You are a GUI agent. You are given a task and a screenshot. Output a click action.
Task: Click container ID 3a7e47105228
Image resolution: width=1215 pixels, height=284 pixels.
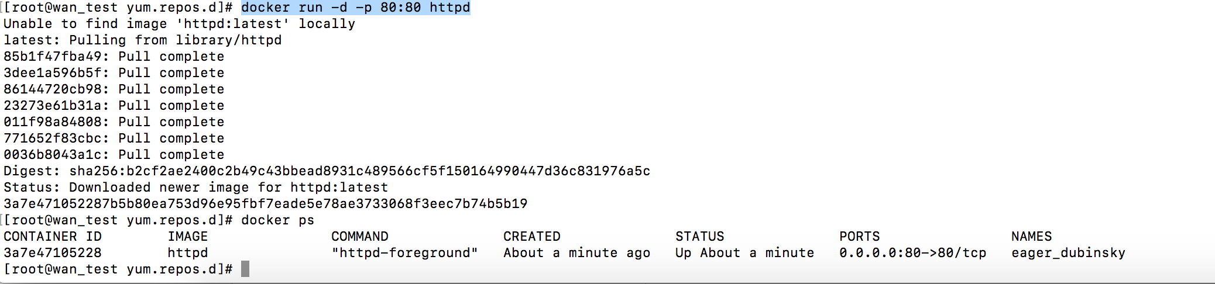[x=53, y=253]
